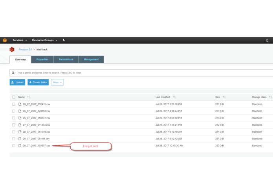Sort by Storage class arrow icon
Viewport: 273px width, 194px height.
271,97
